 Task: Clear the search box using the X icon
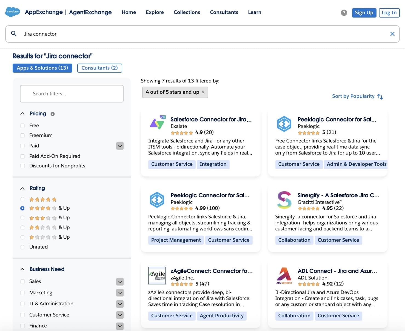click(x=392, y=34)
